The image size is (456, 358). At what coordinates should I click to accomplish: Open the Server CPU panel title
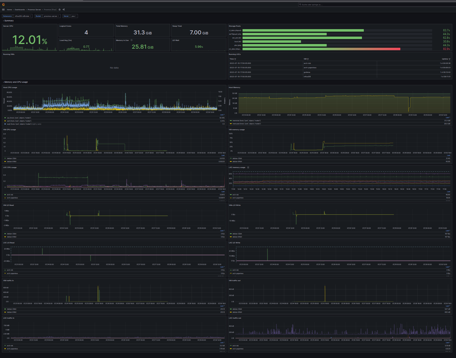(x=8, y=26)
